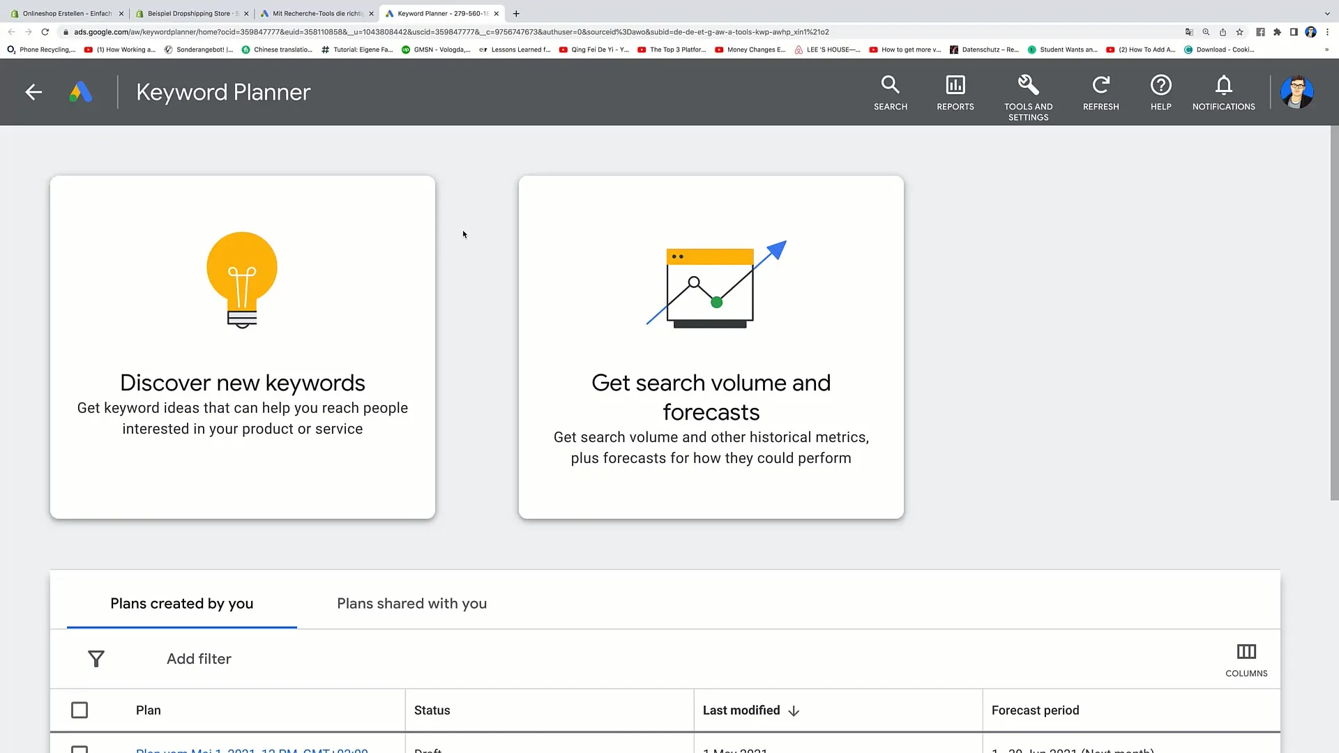The width and height of the screenshot is (1339, 753).
Task: Open the Extensions puzzle icon
Action: coord(1277,32)
